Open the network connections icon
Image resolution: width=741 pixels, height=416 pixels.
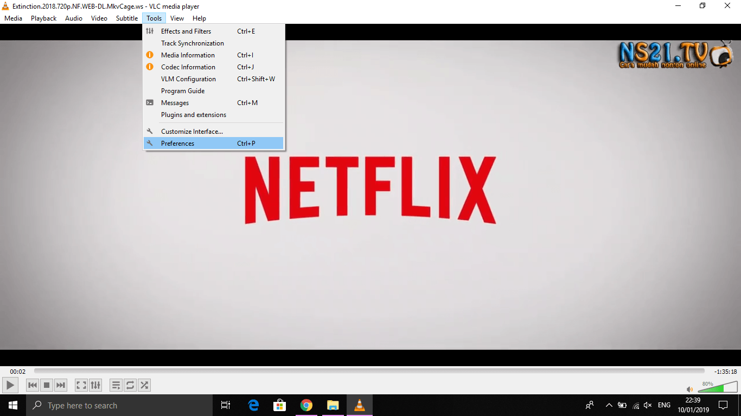[636, 405]
